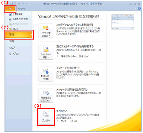Click the envelope restriction icon on アクセス権の設定
143x133 pixels.
[46, 28]
